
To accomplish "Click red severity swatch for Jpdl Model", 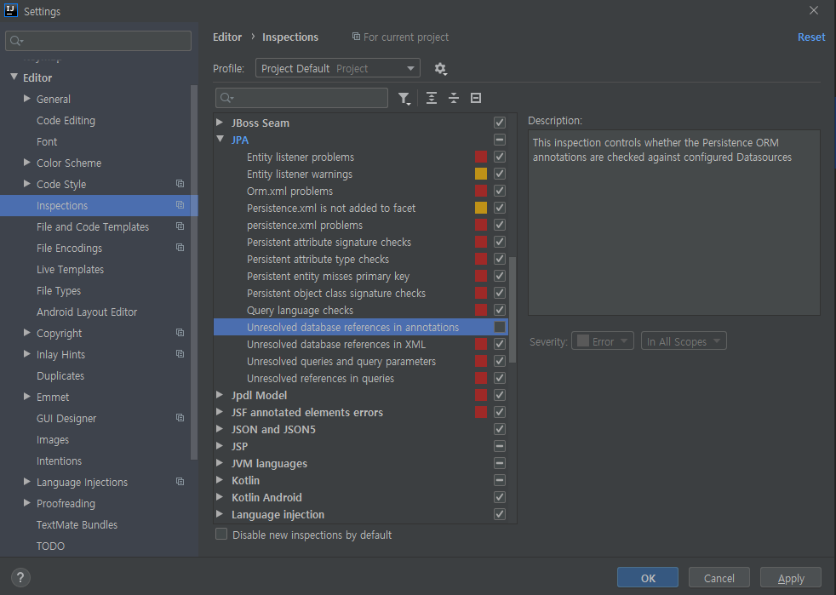I will click(481, 395).
